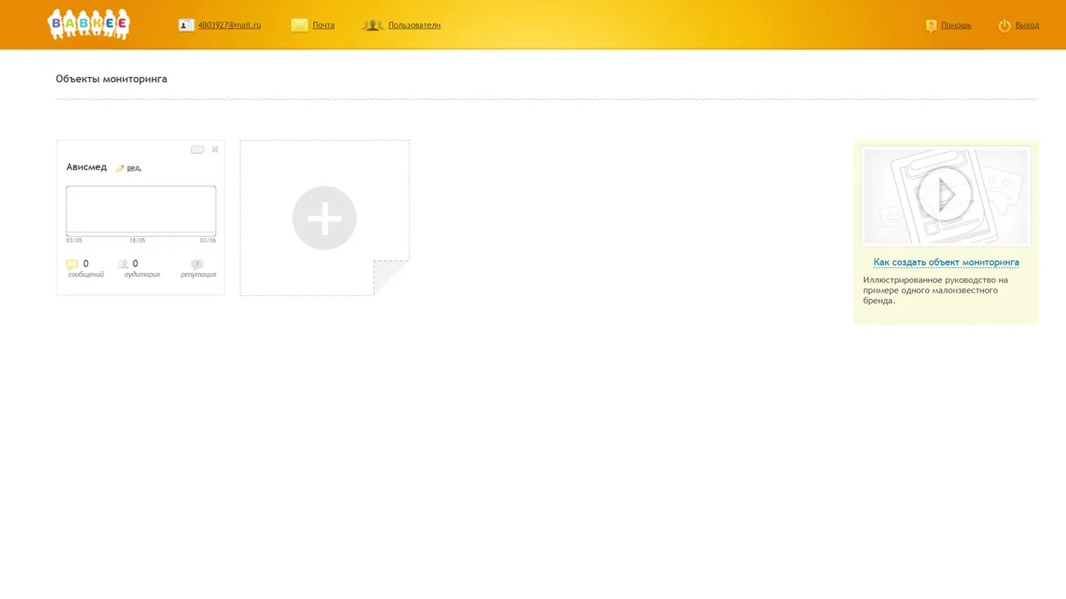
Task: Log out using the Выход link
Action: (1027, 25)
